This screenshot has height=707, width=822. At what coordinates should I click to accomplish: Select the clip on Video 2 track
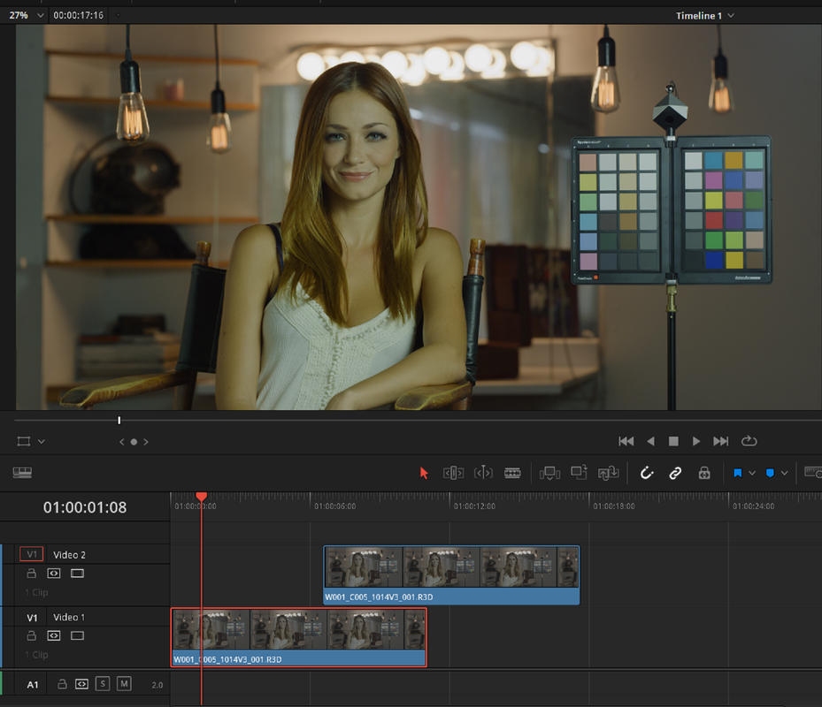[451, 575]
